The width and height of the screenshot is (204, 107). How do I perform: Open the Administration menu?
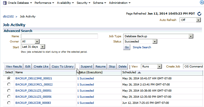click(120, 3)
